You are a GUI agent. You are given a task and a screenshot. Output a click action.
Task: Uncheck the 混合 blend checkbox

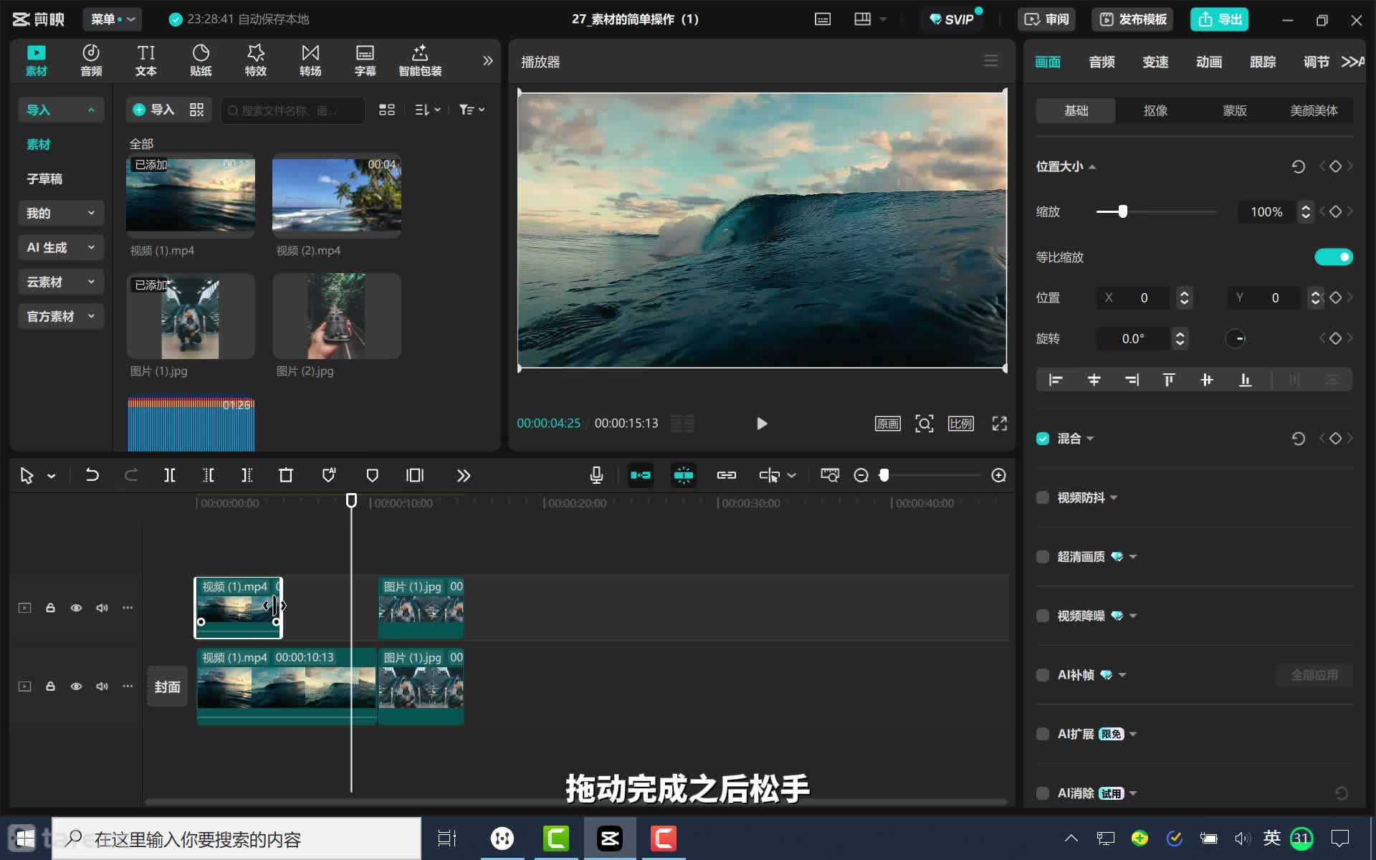coord(1043,439)
